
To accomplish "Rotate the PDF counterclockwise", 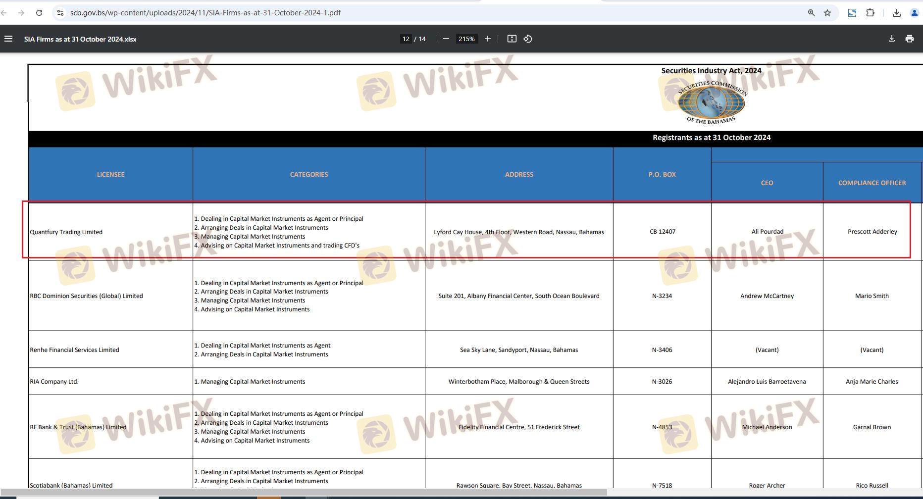I will coord(528,39).
